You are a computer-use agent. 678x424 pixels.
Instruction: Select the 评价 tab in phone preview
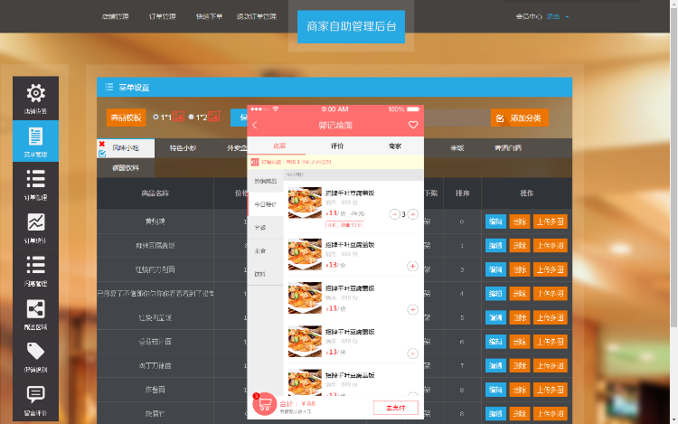pos(337,146)
